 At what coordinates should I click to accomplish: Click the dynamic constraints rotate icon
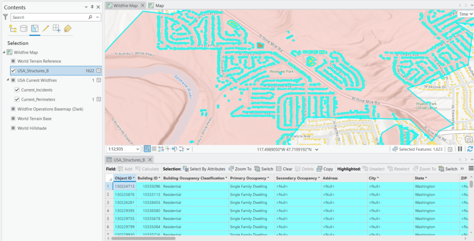(x=181, y=149)
